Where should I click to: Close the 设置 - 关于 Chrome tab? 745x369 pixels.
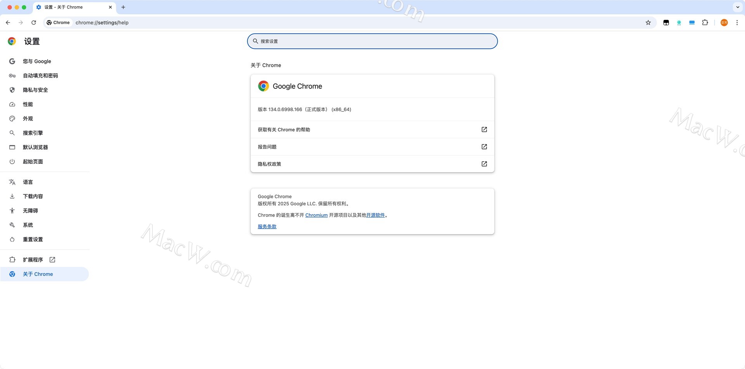[110, 7]
